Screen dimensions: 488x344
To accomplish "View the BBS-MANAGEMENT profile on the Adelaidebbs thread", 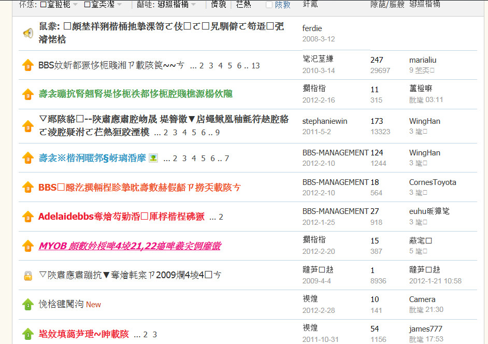I will point(335,211).
